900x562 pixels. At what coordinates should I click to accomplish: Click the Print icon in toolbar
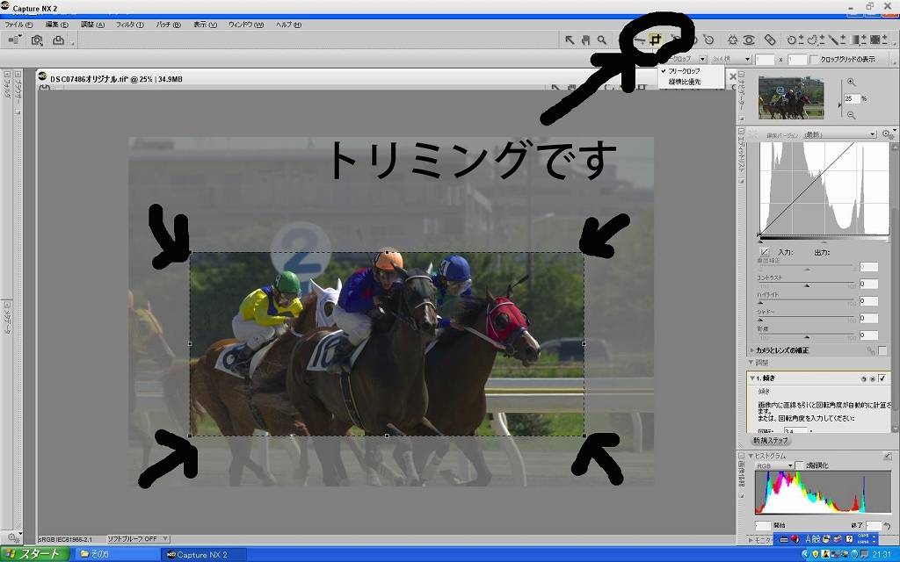coord(59,40)
